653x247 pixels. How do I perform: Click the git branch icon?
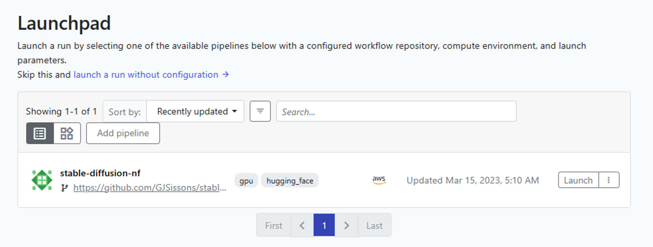[65, 188]
